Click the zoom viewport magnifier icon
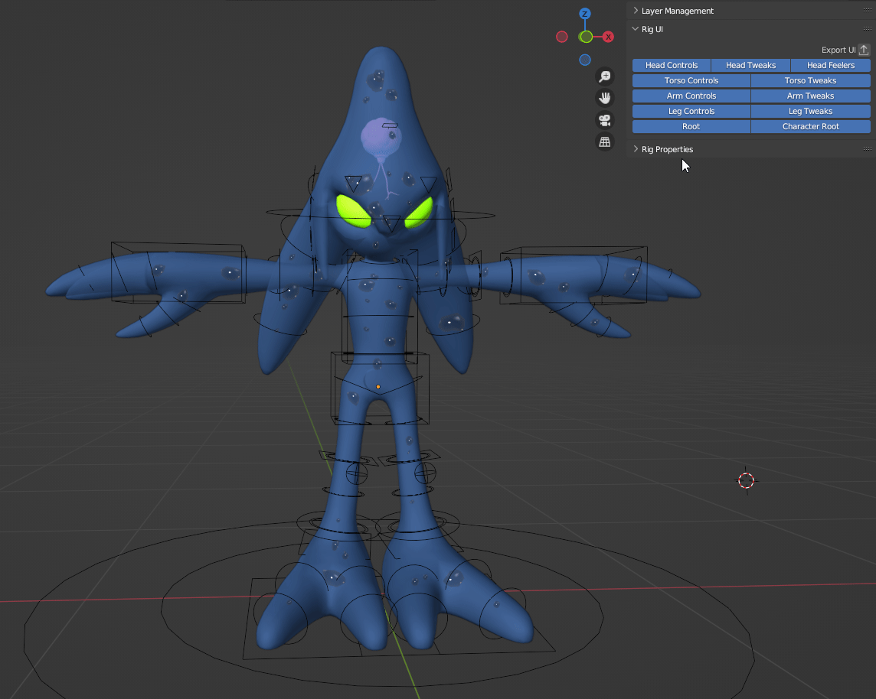This screenshot has height=699, width=876. tap(604, 76)
